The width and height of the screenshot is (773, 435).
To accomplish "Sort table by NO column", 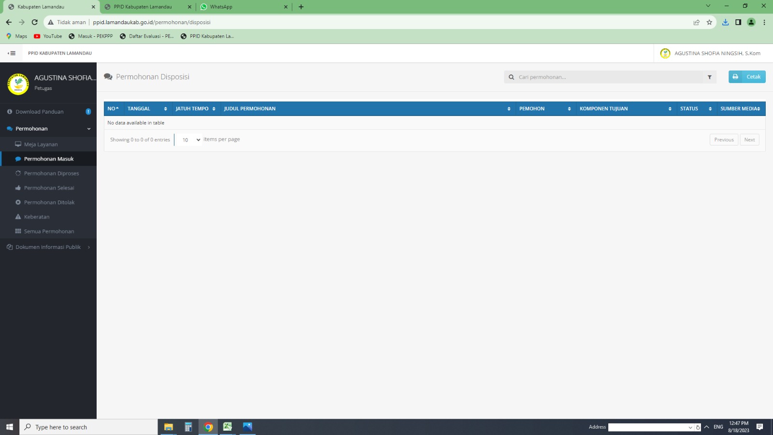I will (114, 109).
